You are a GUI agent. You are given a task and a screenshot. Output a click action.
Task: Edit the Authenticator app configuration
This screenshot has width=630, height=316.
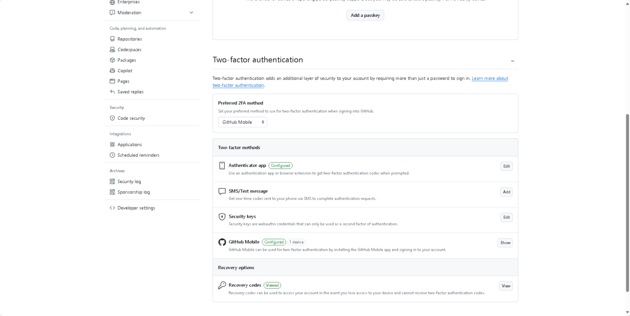point(506,166)
